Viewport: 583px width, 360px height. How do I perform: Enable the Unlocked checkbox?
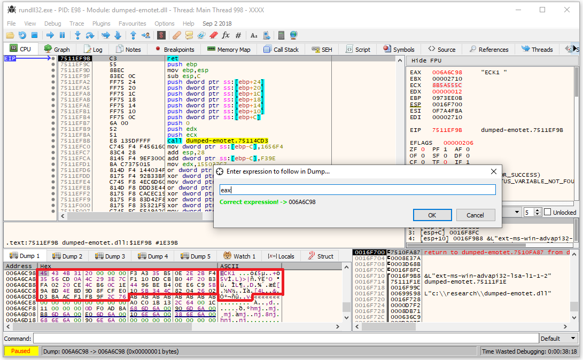point(547,212)
